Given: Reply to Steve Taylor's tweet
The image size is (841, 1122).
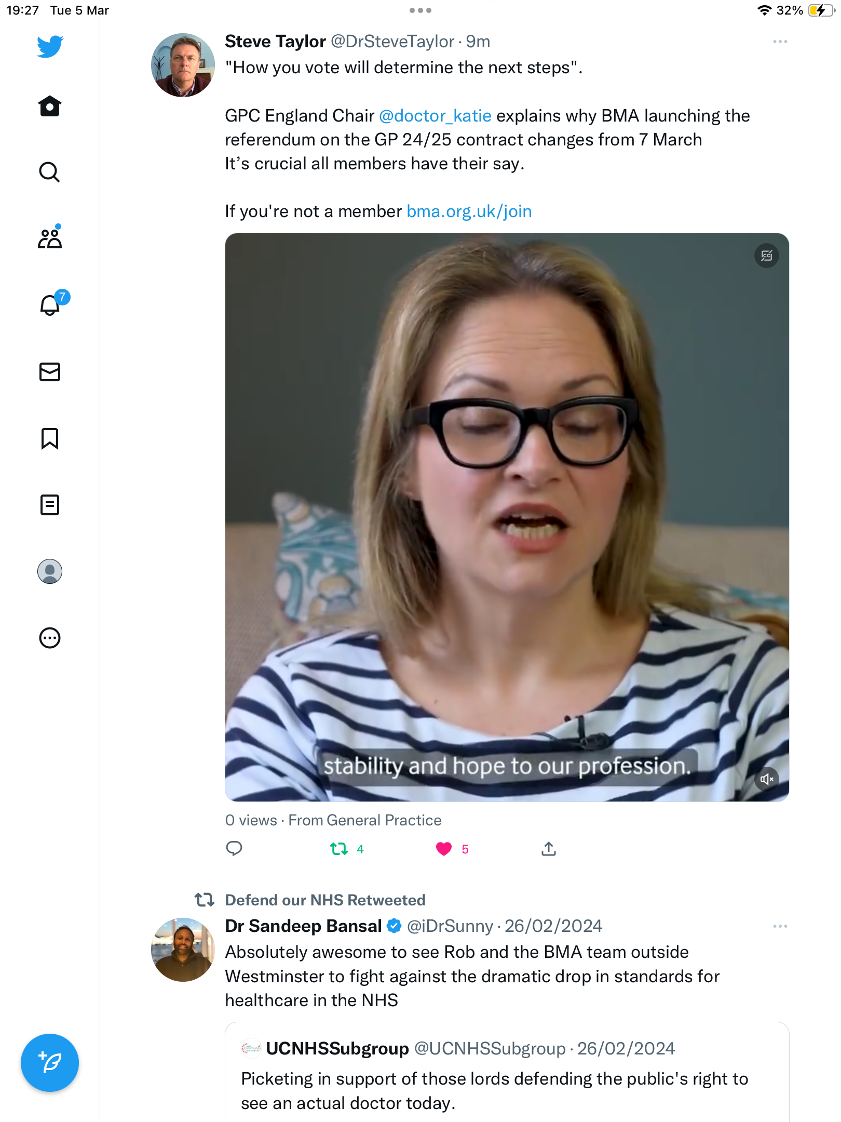Looking at the screenshot, I should 234,849.
